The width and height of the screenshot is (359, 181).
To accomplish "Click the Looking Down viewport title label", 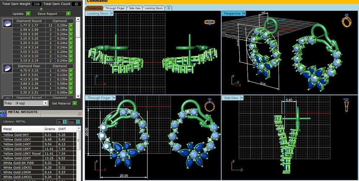I will [98, 14].
